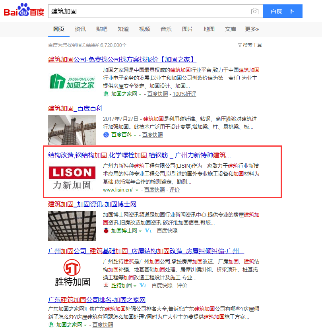This screenshot has width=322, height=335.
Task: Open 结构改造,钢结构加固 result title
Action: pos(140,155)
